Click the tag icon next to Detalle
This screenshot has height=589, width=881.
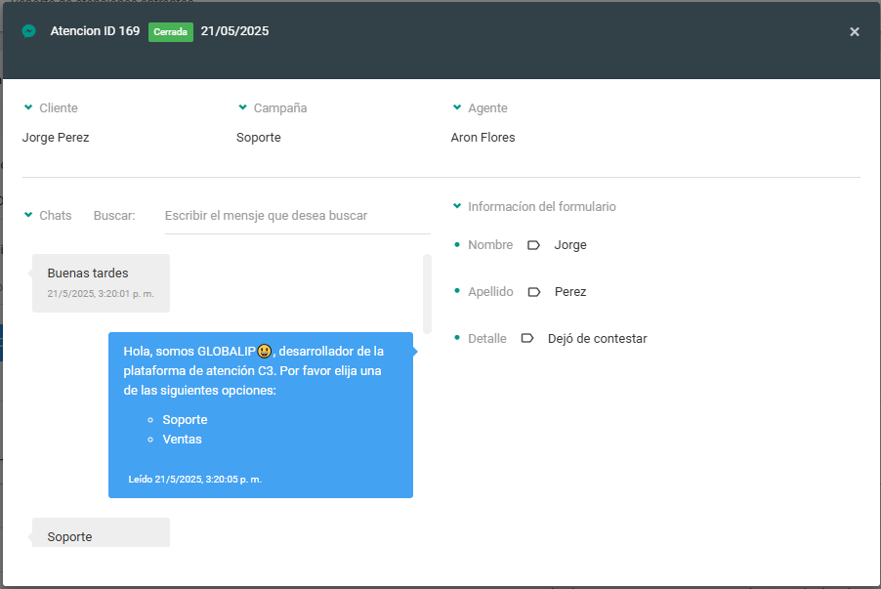point(527,339)
